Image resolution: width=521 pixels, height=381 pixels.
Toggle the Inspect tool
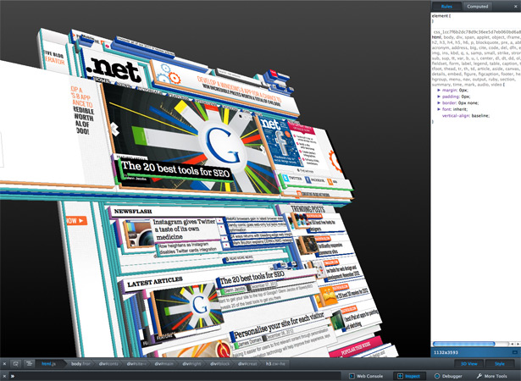point(409,376)
